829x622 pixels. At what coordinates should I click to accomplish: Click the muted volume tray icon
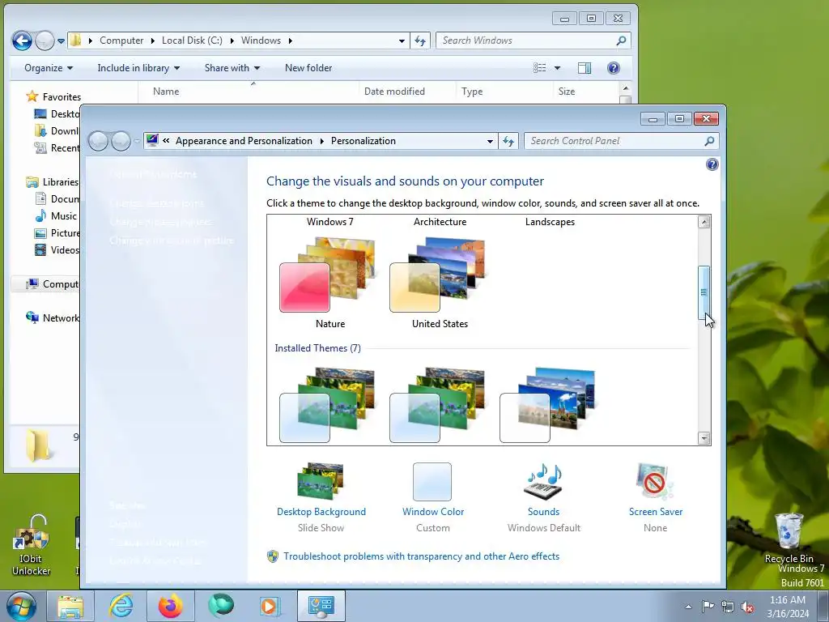click(747, 607)
